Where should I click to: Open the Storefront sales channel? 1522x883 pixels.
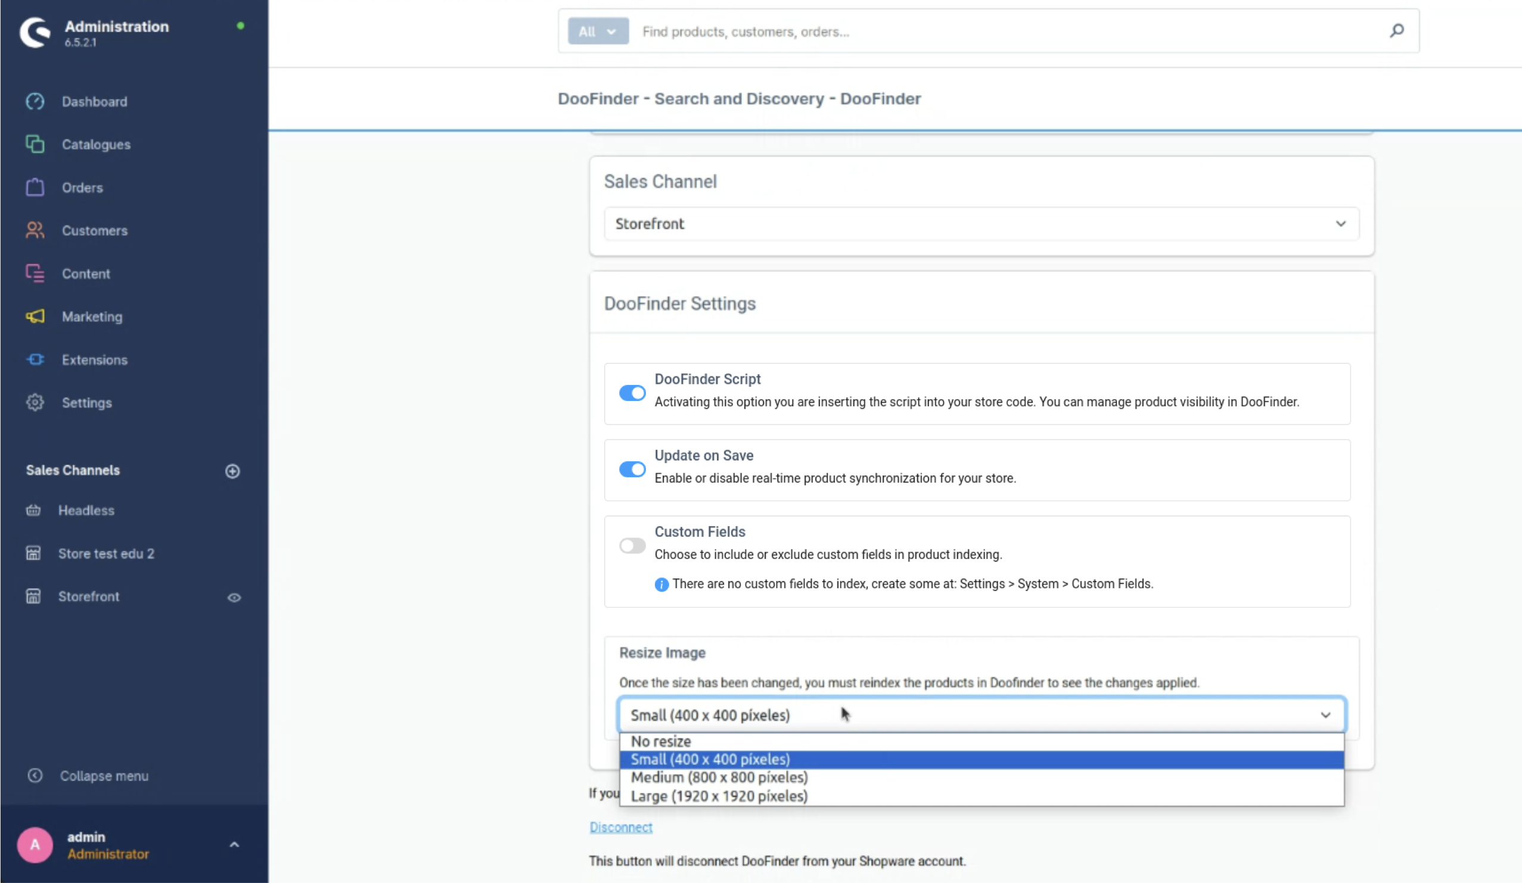click(x=89, y=597)
